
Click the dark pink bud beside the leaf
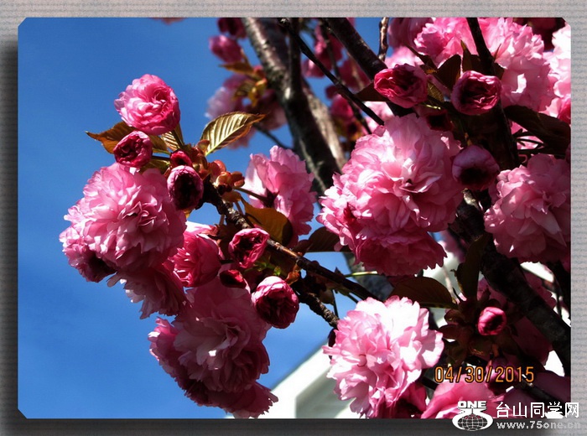(x=133, y=149)
